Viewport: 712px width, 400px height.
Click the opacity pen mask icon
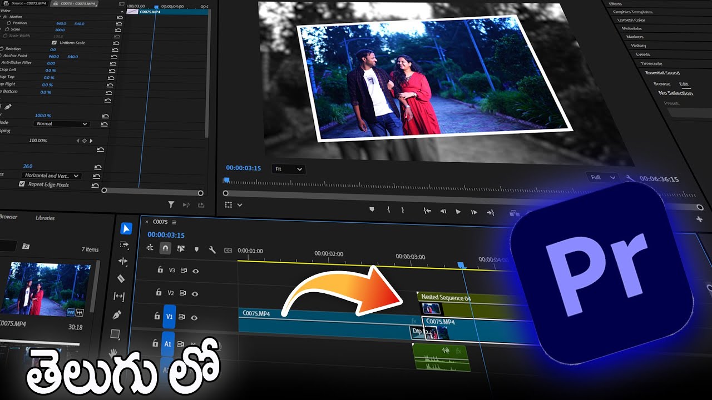[x=8, y=107]
